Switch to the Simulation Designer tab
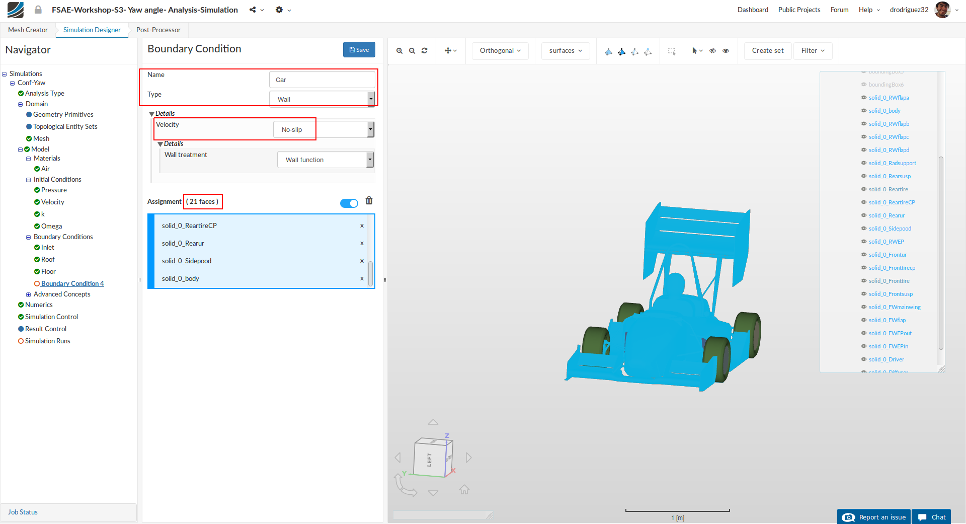 coord(92,30)
